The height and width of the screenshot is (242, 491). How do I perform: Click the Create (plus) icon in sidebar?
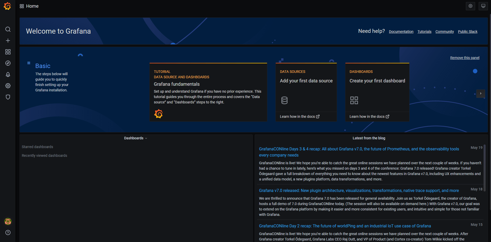[x=8, y=41]
